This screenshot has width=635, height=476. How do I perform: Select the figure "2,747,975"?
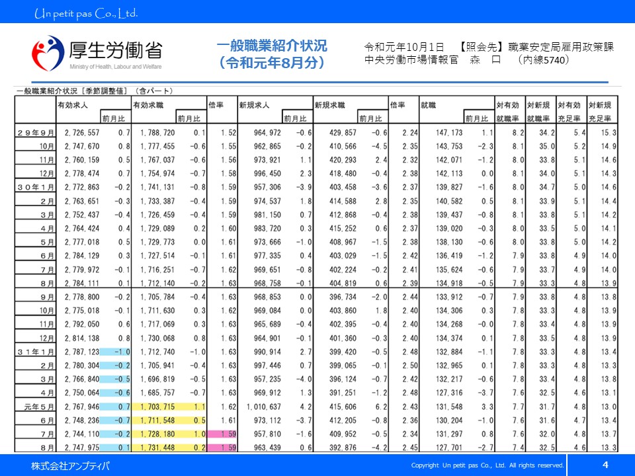coord(82,448)
